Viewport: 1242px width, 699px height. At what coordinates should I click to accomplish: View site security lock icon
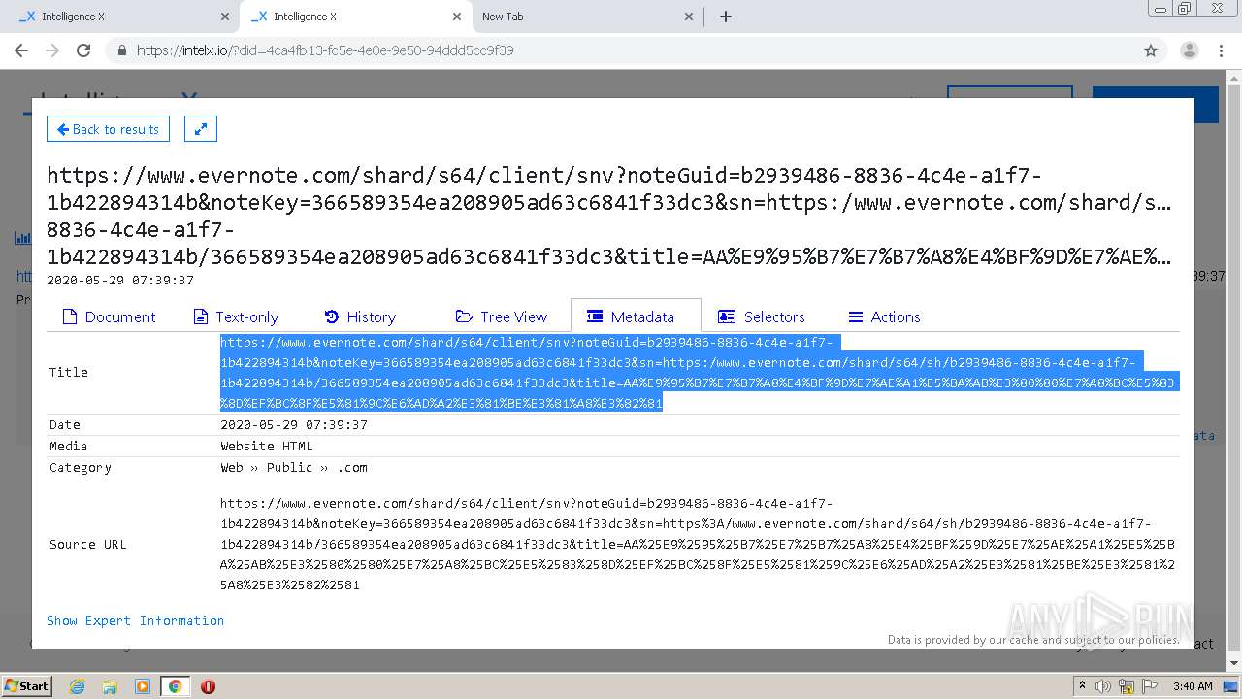pyautogui.click(x=121, y=50)
